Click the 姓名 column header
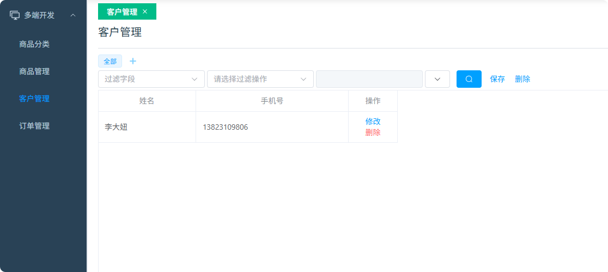Screen dimensions: 608x272 point(147,101)
